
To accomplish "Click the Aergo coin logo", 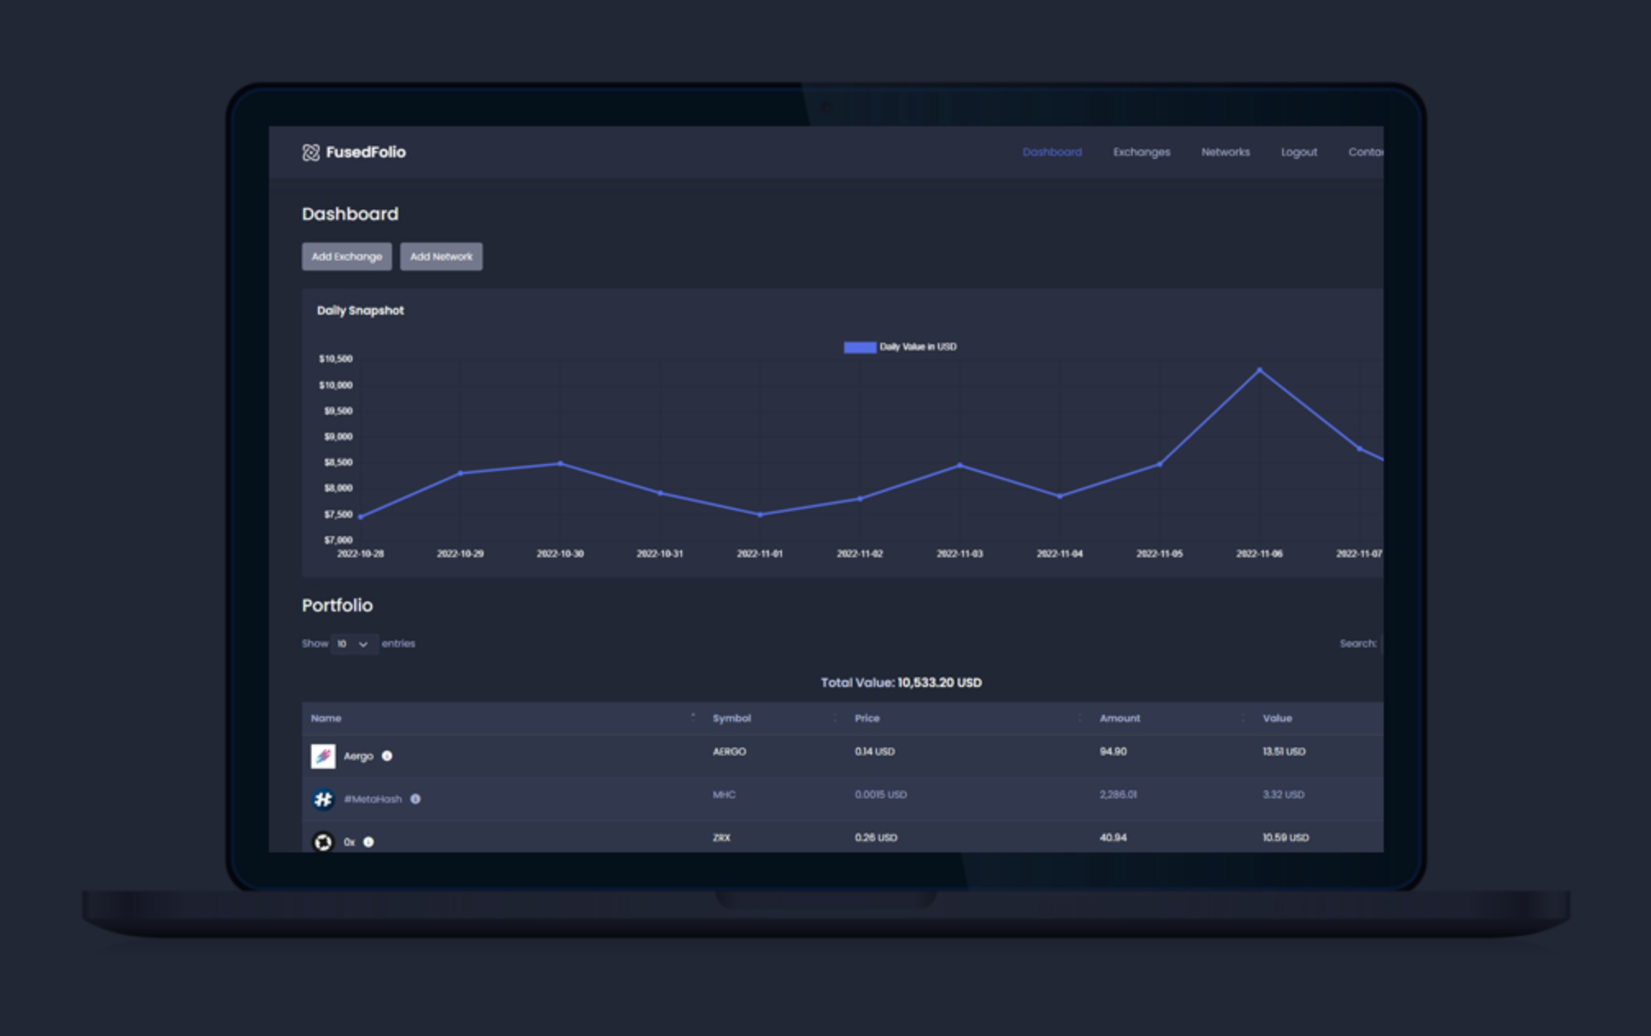I will point(323,756).
